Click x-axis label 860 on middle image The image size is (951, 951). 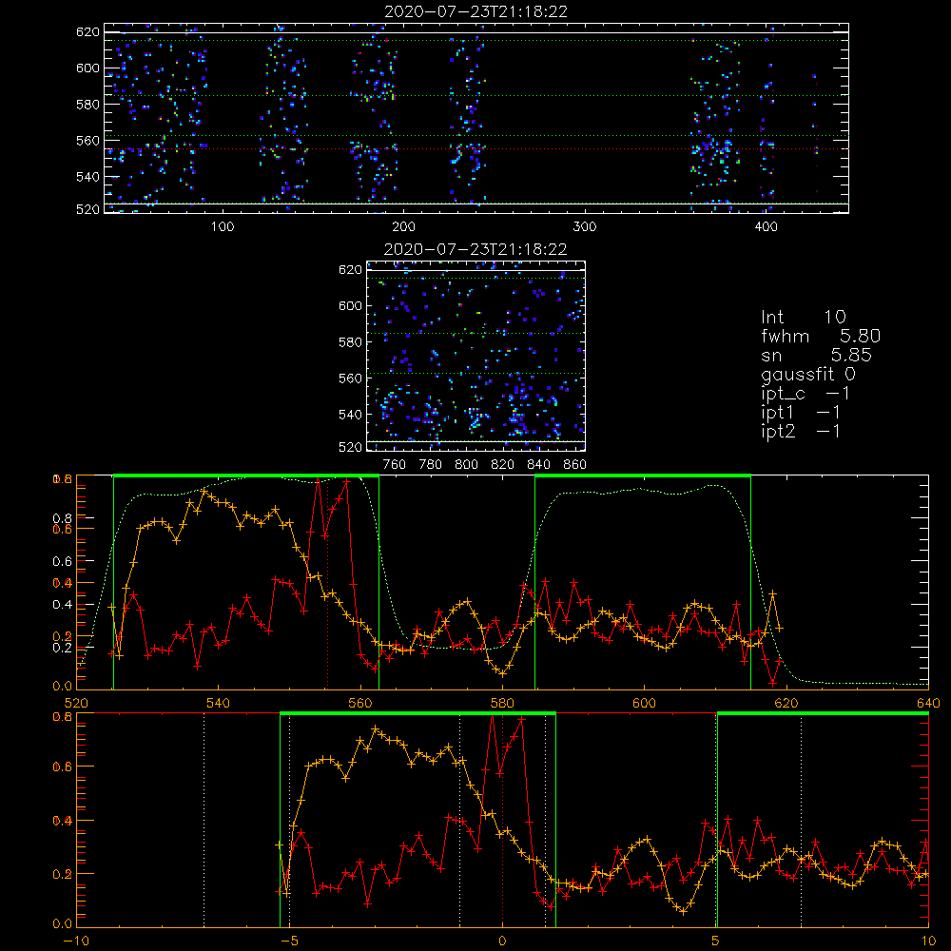click(575, 465)
